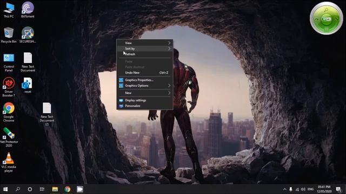This screenshot has height=194, width=346.
Task: Select the BitTorrent desktop shortcut
Action: coord(28,10)
